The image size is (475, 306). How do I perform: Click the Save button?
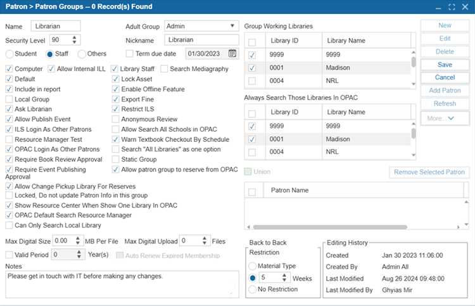[x=445, y=65]
